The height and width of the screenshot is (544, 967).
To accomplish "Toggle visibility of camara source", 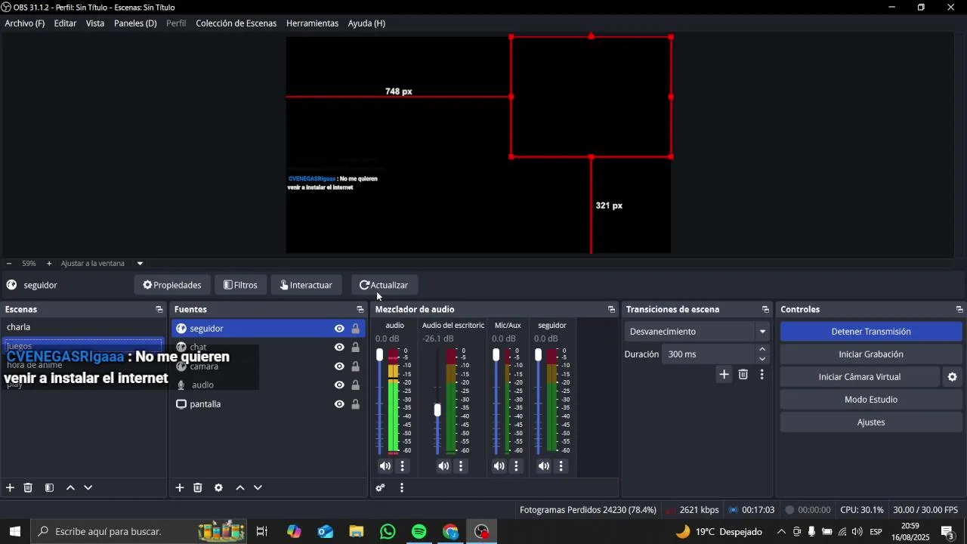I will (339, 366).
